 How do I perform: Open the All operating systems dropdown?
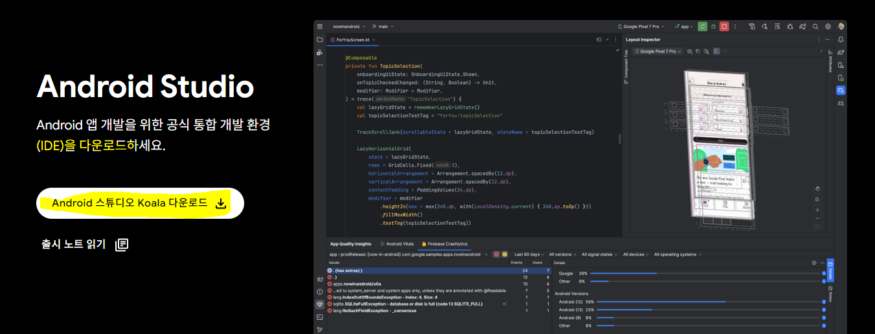[677, 254]
